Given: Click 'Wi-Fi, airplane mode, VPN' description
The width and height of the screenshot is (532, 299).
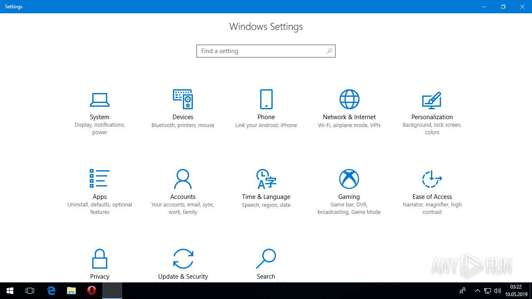Looking at the screenshot, I should [x=349, y=125].
